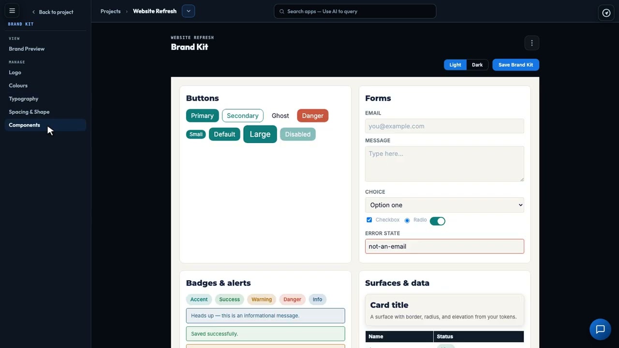Focus the Search apps field
619x348 pixels.
coord(355,12)
